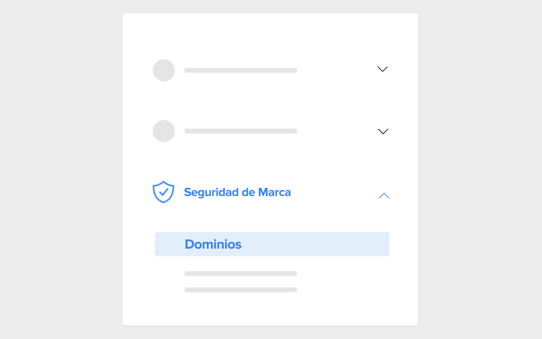Click the topmost black downward chevron
The height and width of the screenshot is (339, 542).
click(x=382, y=69)
